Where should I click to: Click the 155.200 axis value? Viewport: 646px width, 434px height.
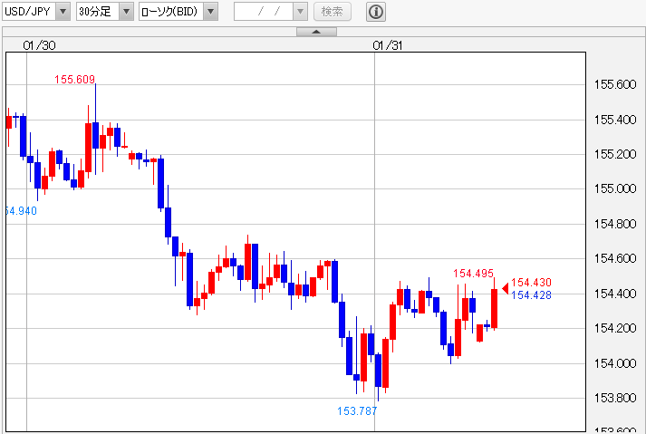click(x=615, y=154)
